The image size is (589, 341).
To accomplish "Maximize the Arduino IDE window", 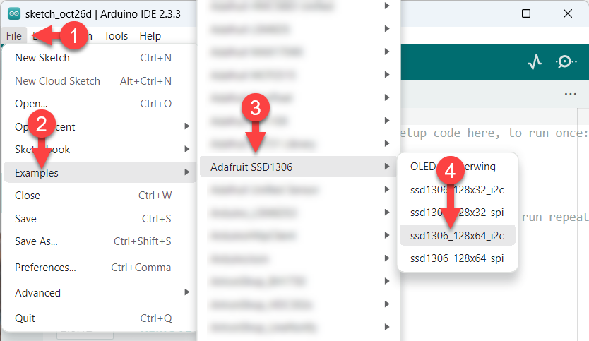I will pos(525,13).
